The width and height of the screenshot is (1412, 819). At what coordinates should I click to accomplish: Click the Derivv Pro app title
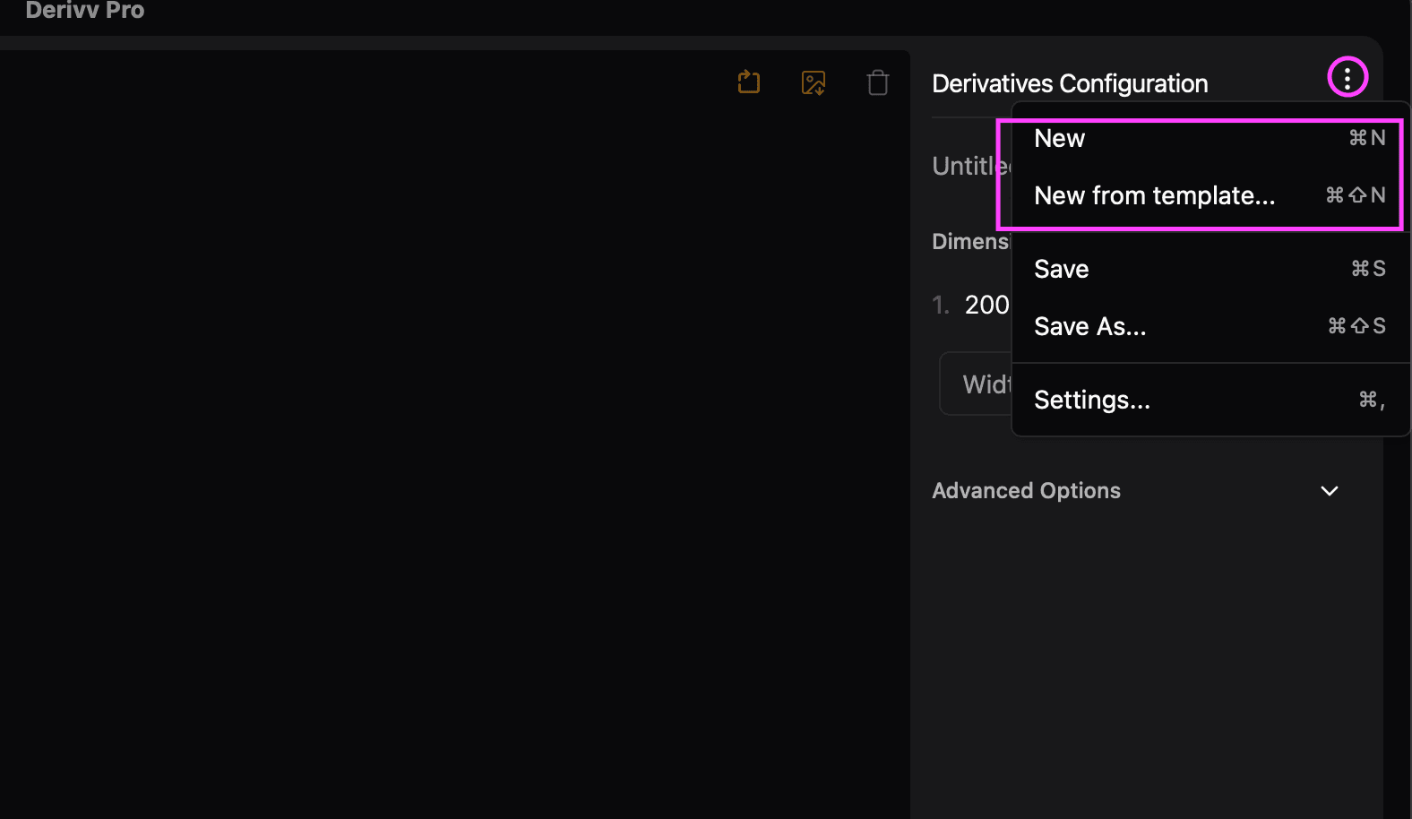coord(85,11)
